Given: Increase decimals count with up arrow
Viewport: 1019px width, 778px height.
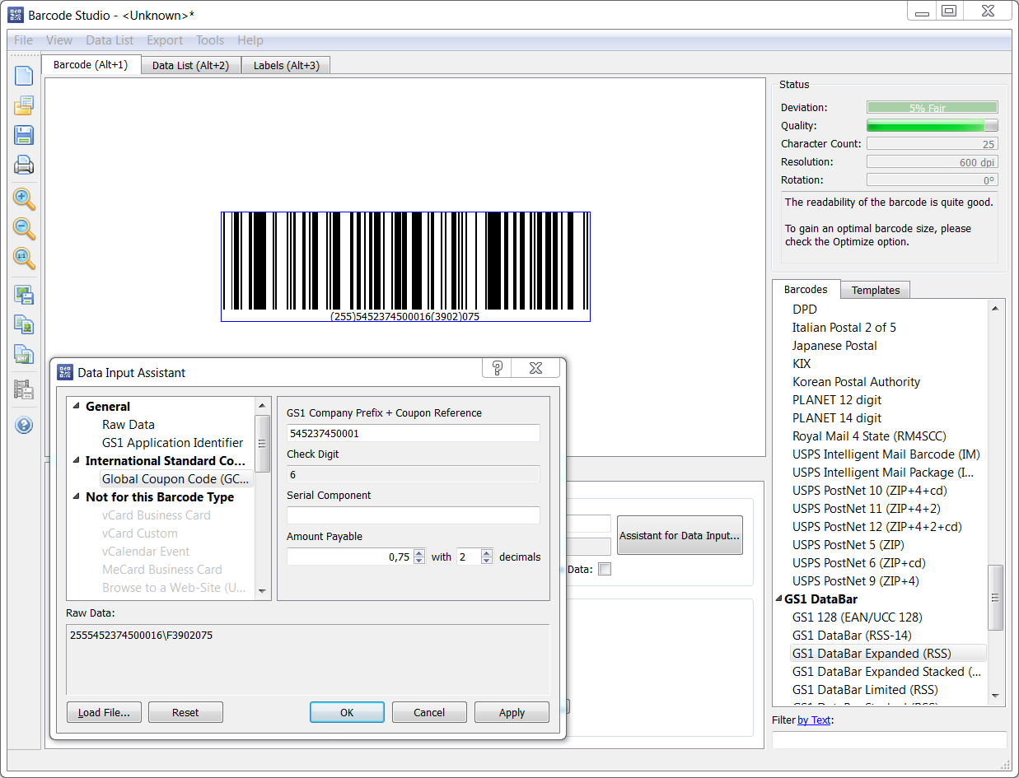Looking at the screenshot, I should click(x=487, y=553).
